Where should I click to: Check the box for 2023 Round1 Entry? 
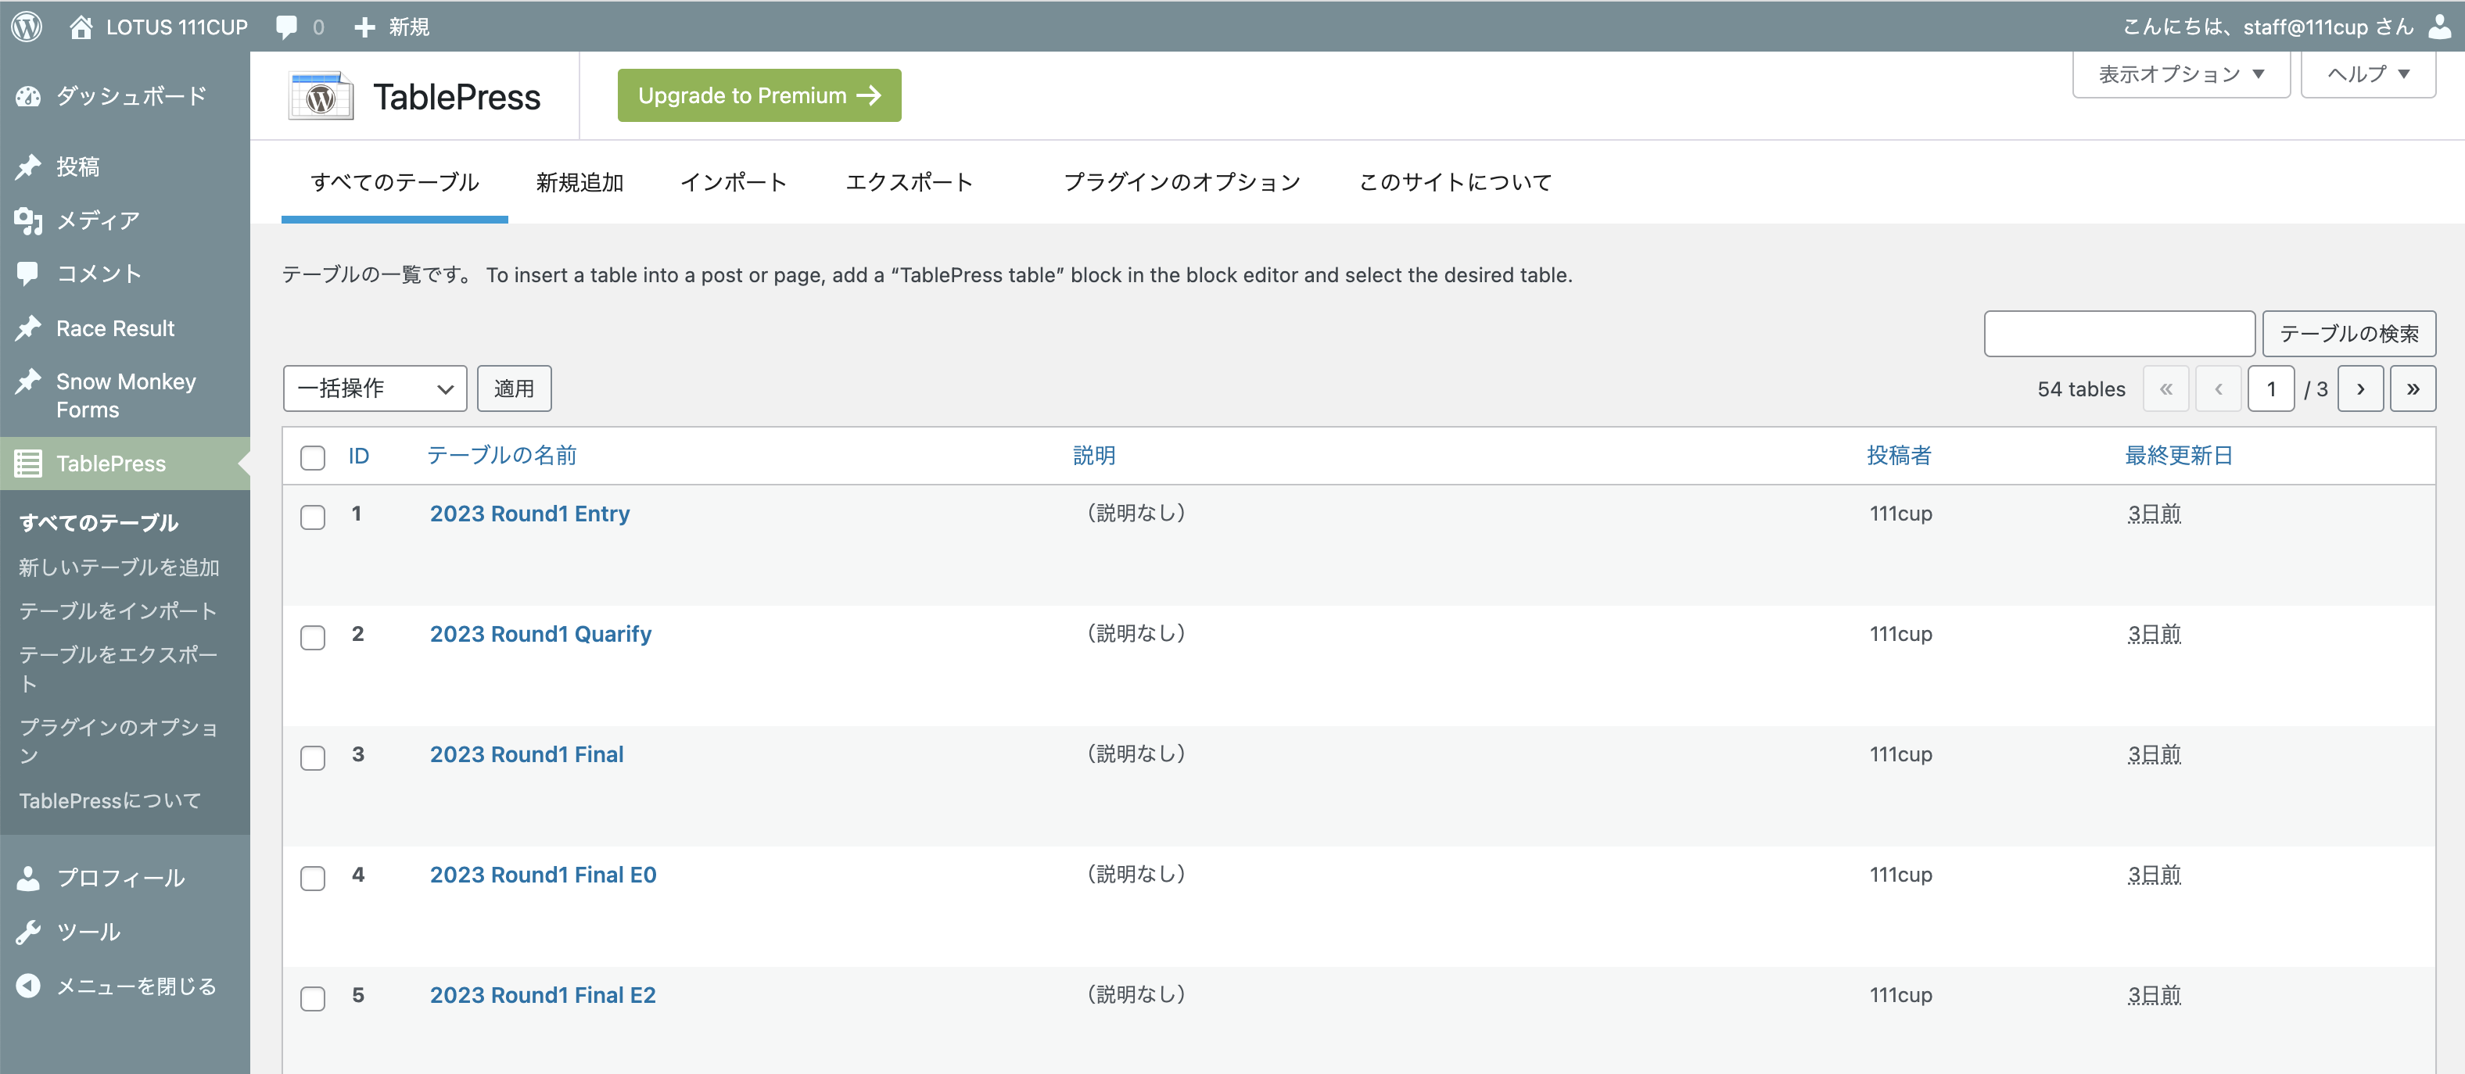[x=313, y=517]
